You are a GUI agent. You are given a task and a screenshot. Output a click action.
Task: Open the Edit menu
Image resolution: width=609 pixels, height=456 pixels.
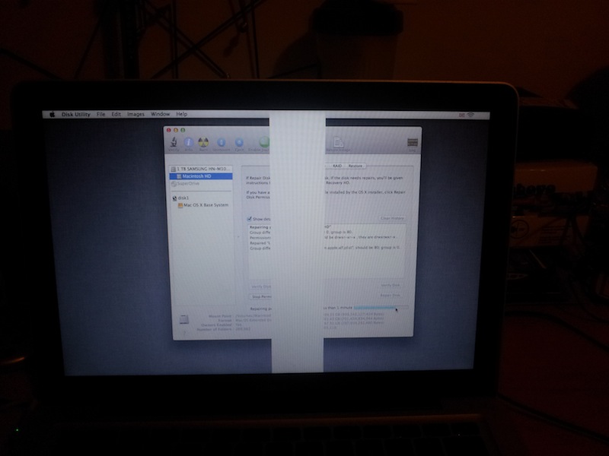[x=116, y=115]
